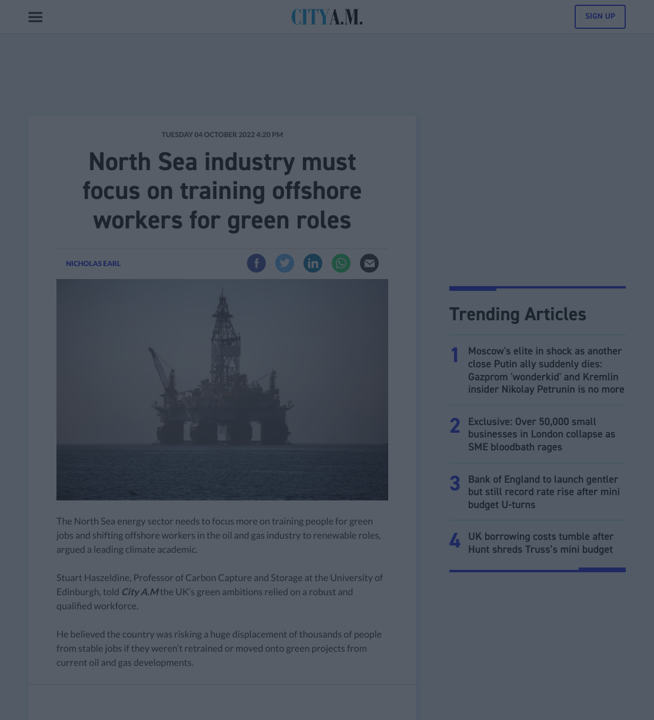The width and height of the screenshot is (654, 720).
Task: Open UK borrowing costs tumble article
Action: 541,543
